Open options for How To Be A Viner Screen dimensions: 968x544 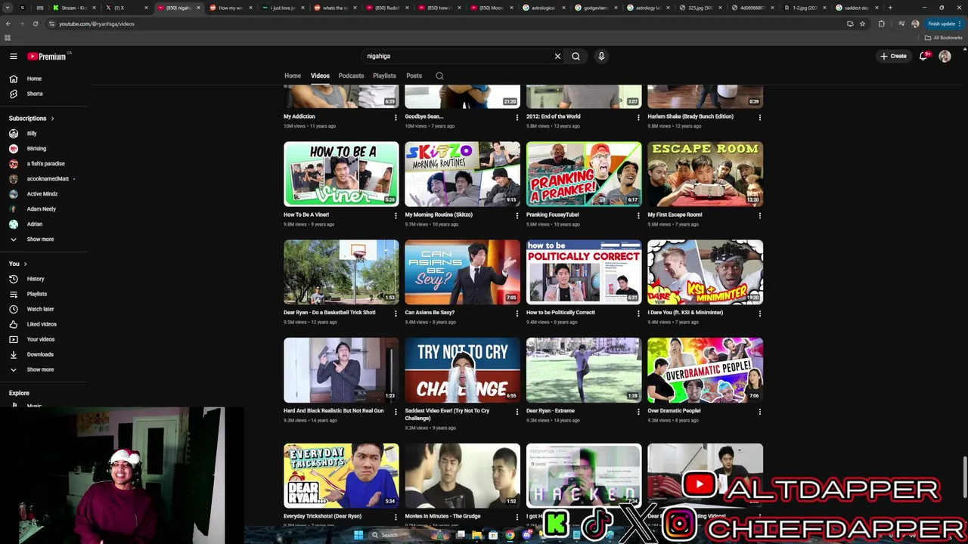click(396, 215)
